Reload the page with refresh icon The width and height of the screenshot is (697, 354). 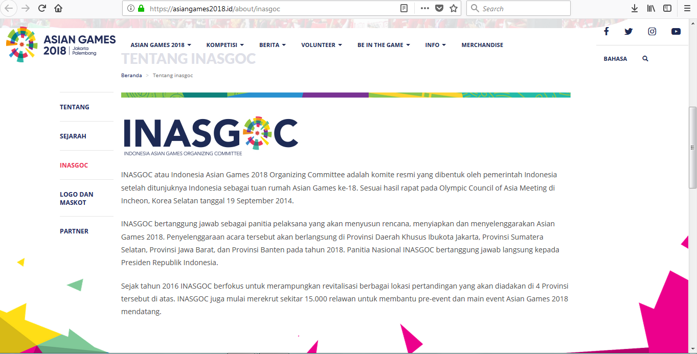(42, 8)
